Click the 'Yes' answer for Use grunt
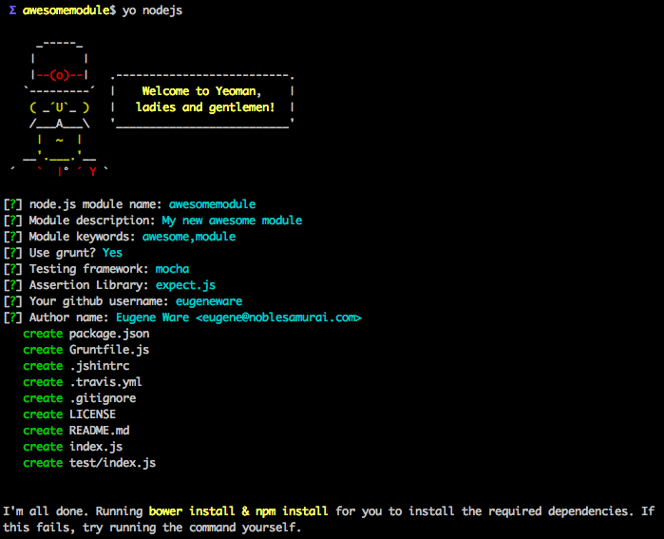Image resolution: width=664 pixels, height=539 pixels. click(x=112, y=253)
